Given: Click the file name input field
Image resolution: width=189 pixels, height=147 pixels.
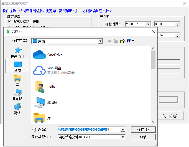Looking at the screenshot, I should [90, 130].
